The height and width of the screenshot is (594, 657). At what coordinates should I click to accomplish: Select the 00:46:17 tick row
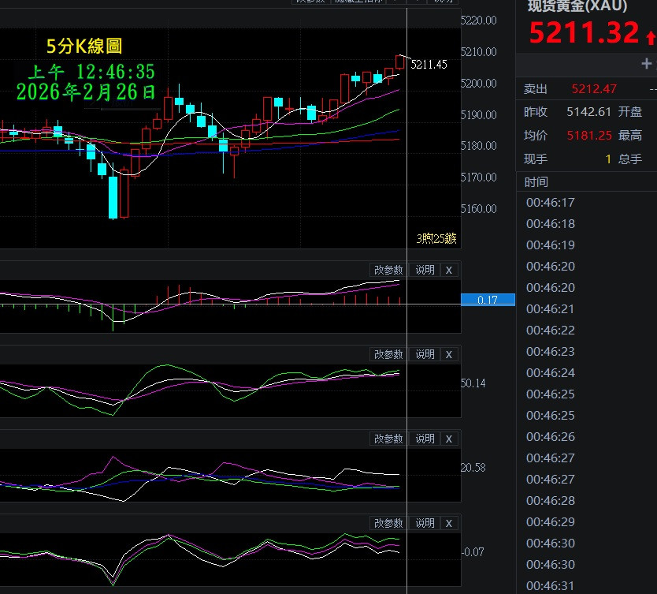click(x=551, y=203)
